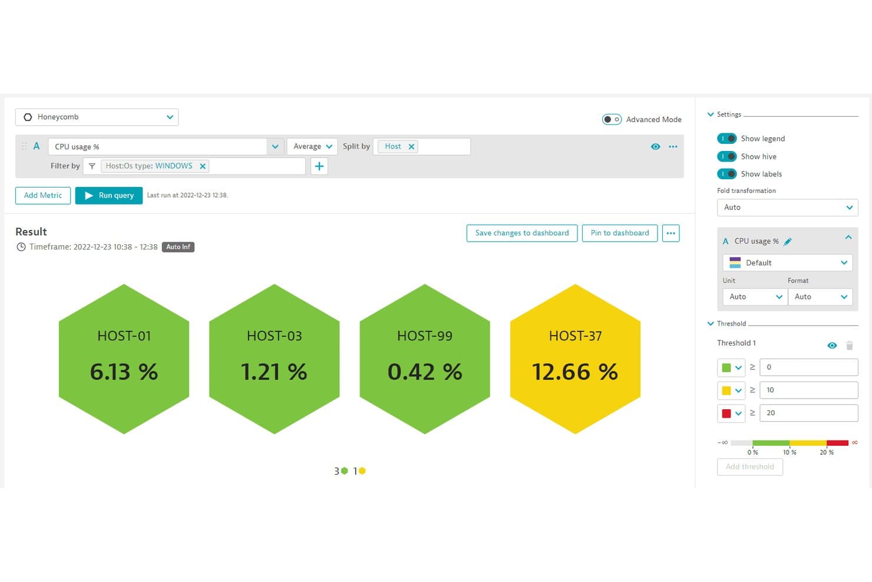Open the Format dropdown
The height and width of the screenshot is (582, 872).
[820, 297]
